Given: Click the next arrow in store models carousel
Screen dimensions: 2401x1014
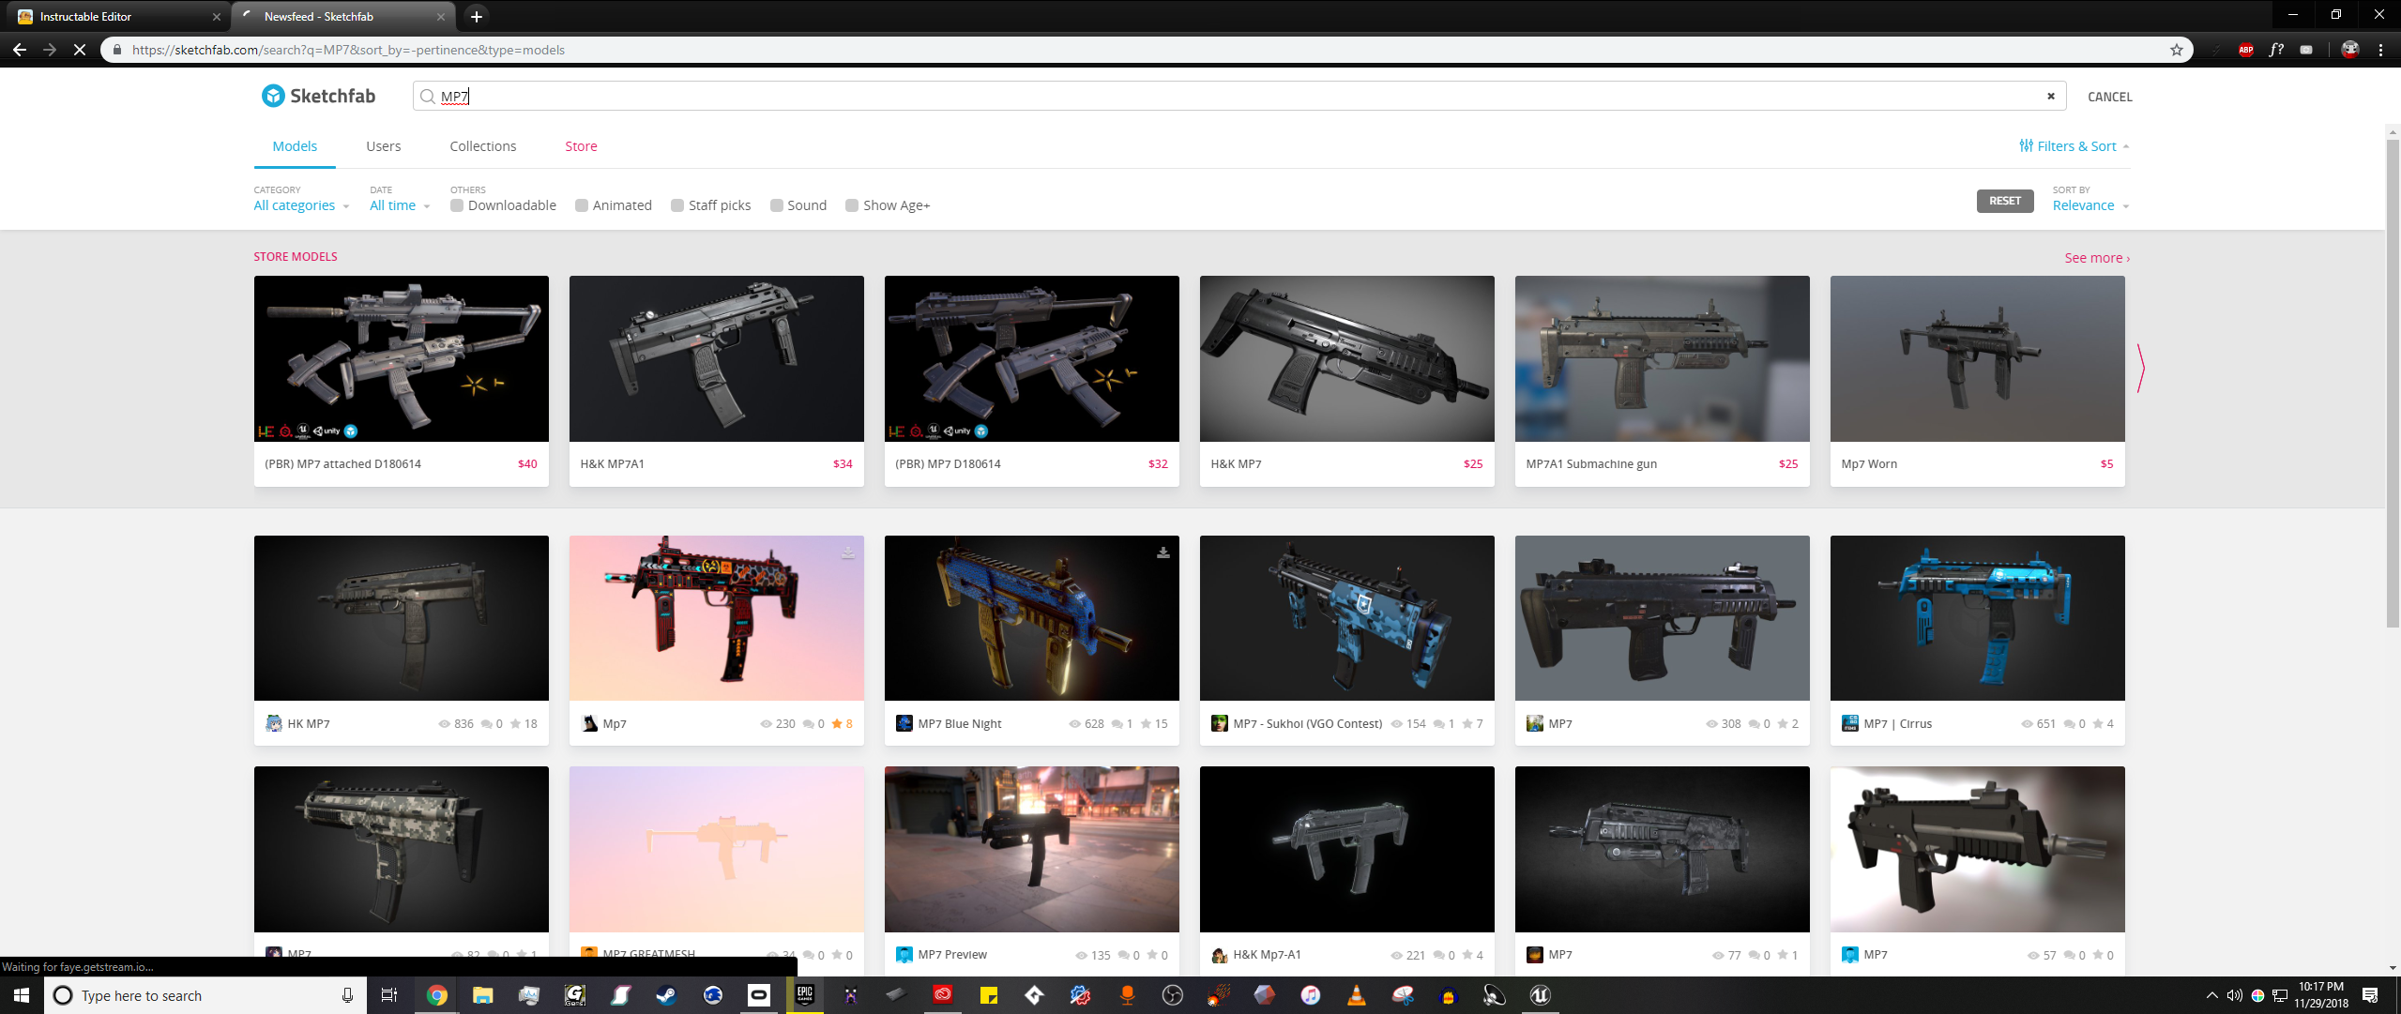Looking at the screenshot, I should pyautogui.click(x=2140, y=368).
